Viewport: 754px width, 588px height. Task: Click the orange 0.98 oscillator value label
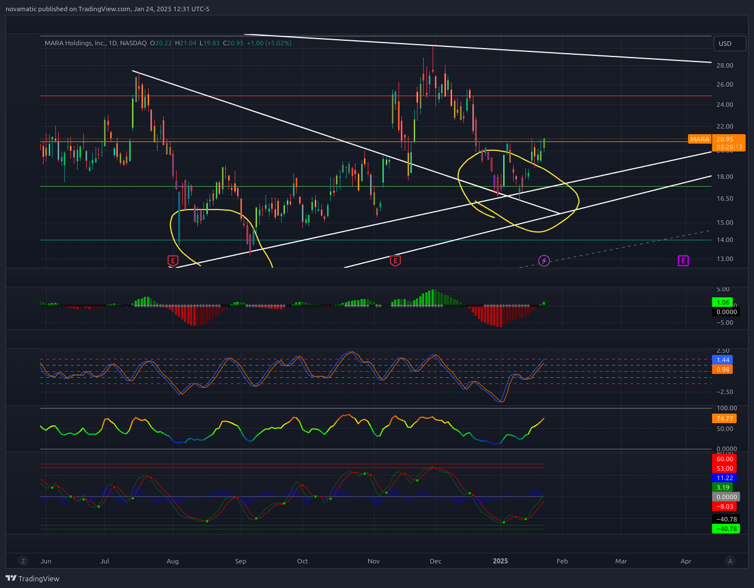[722, 369]
